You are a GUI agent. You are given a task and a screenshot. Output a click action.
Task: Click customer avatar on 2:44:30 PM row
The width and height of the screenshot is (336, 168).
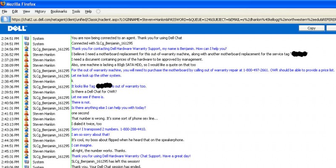point(26,140)
